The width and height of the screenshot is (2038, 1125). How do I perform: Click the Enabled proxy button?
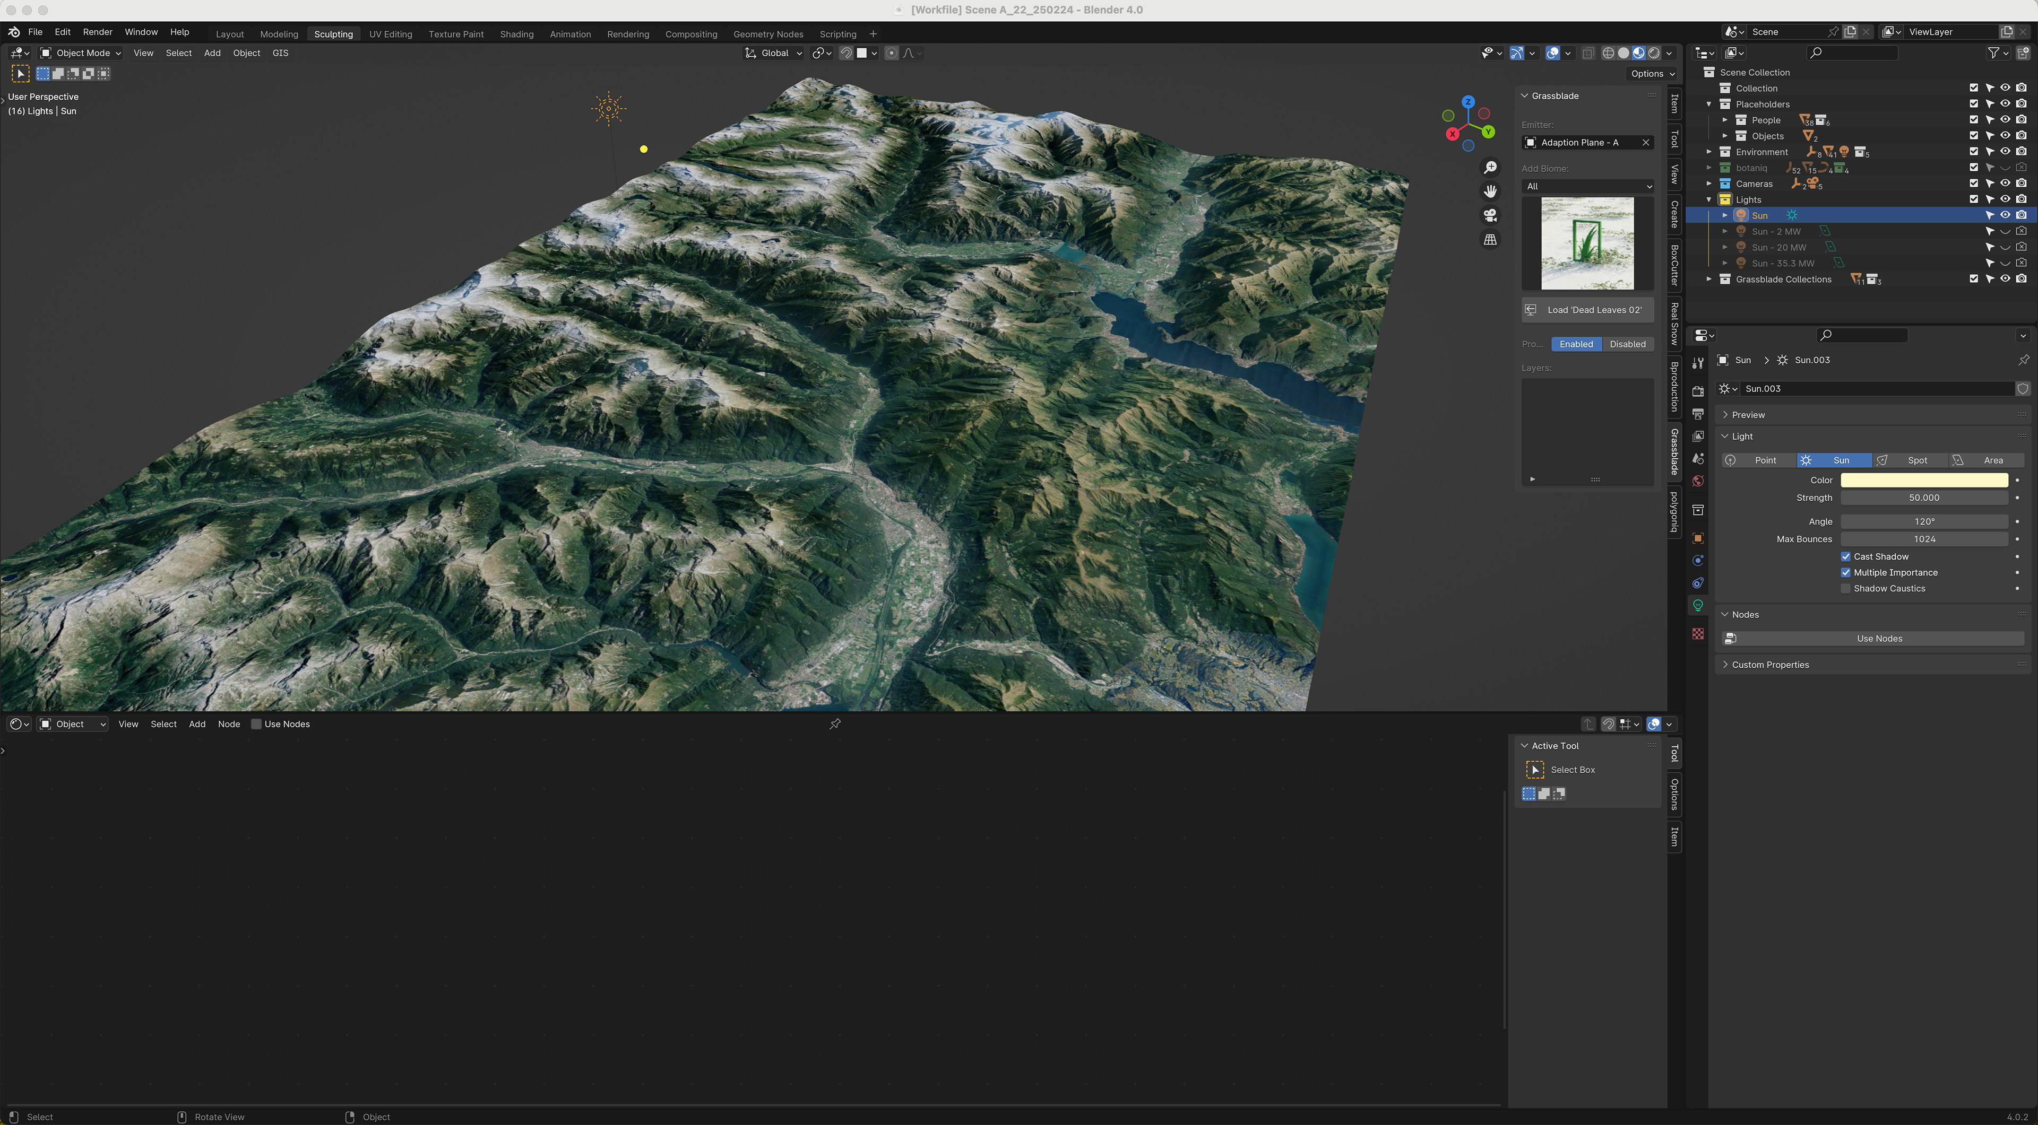pos(1576,344)
